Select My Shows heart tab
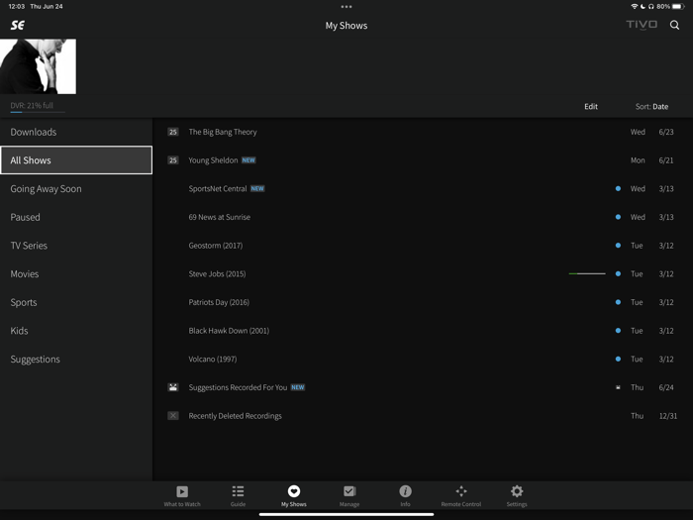Viewport: 693px width, 520px height. (x=294, y=495)
